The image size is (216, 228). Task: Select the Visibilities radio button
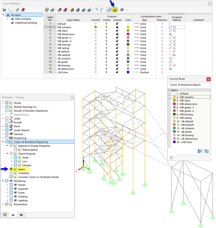point(11,173)
